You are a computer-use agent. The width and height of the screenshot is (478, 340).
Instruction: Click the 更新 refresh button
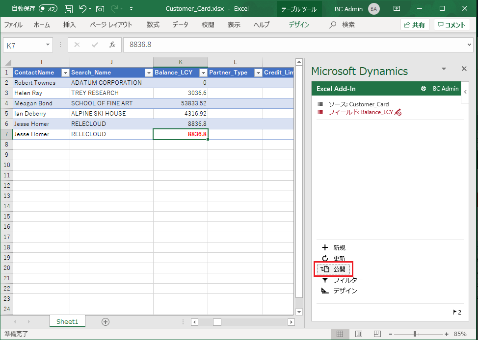point(334,258)
